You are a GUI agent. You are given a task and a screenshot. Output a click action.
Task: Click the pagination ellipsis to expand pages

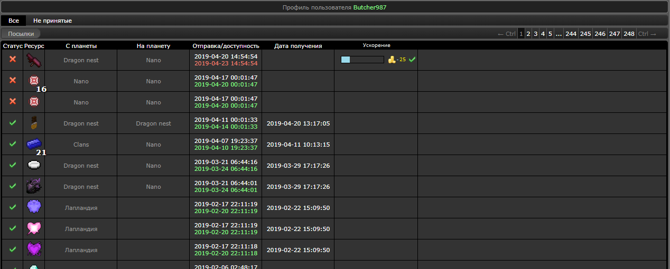[x=559, y=34]
